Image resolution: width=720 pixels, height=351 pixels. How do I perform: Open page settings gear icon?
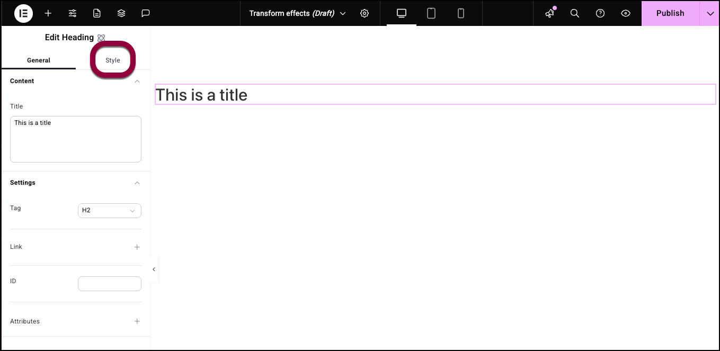click(x=365, y=13)
